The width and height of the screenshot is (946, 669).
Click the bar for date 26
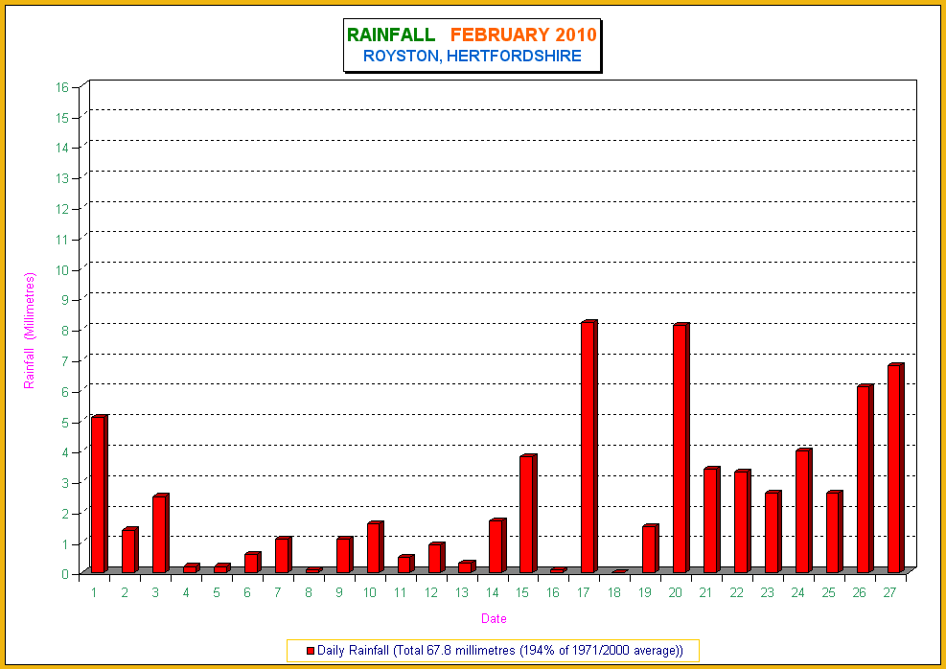coord(865,478)
